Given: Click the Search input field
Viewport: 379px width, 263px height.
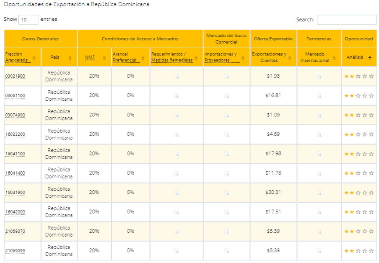Looking at the screenshot, I should tap(346, 20).
